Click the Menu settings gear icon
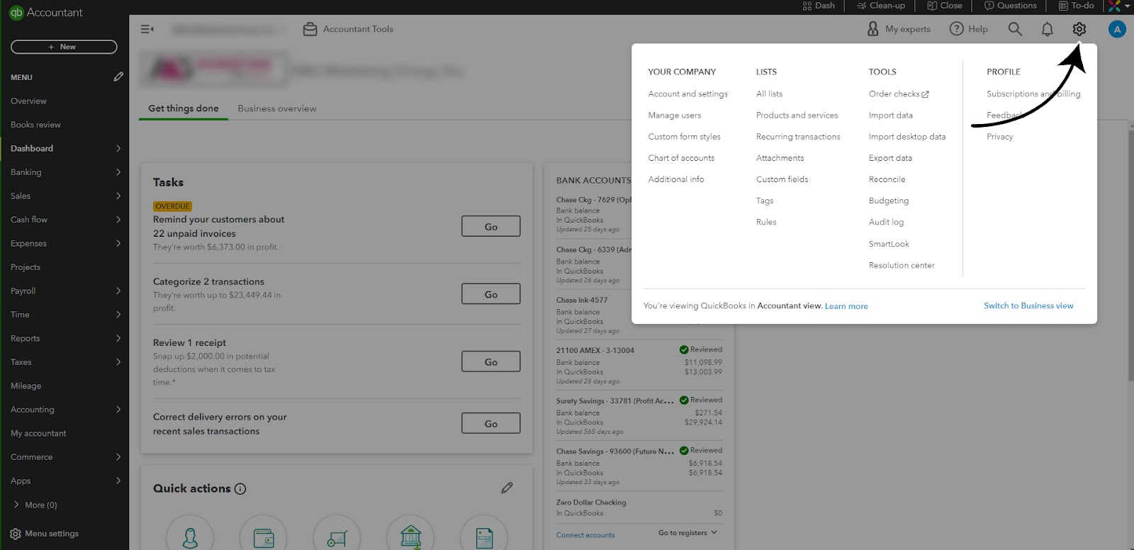Screen dimensions: 1134x550 tap(16, 534)
